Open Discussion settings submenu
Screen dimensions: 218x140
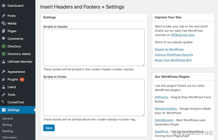point(9,137)
